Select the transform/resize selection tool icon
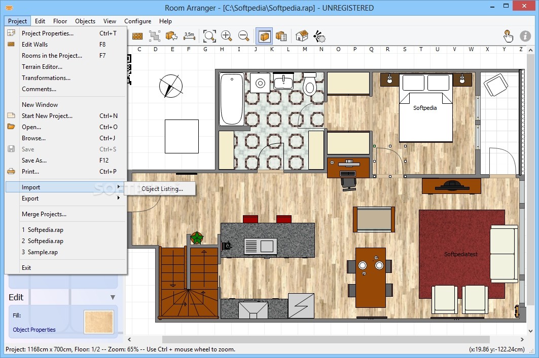Image resolution: width=539 pixels, height=358 pixels. (155, 36)
